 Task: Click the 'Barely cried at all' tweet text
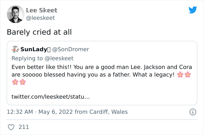pyautogui.click(x=39, y=32)
